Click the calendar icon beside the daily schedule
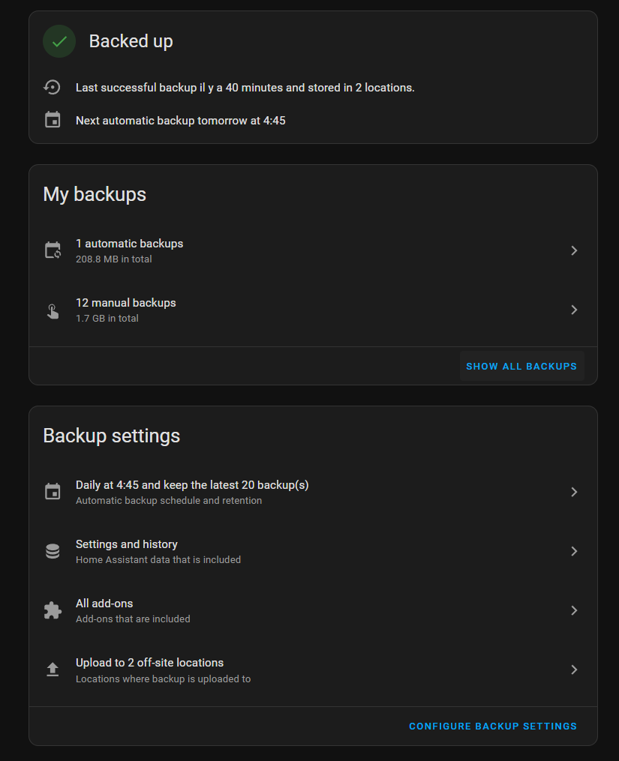 tap(53, 492)
